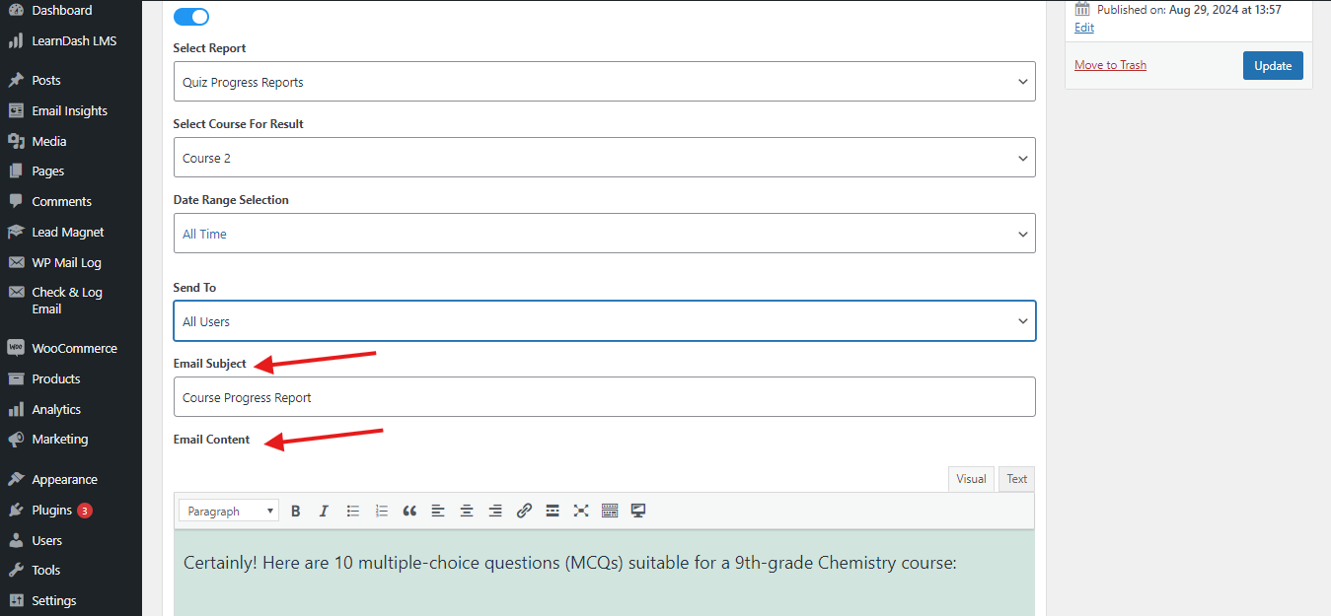This screenshot has height=616, width=1331.
Task: Toggle bold formatting in the editor toolbar
Action: [295, 511]
